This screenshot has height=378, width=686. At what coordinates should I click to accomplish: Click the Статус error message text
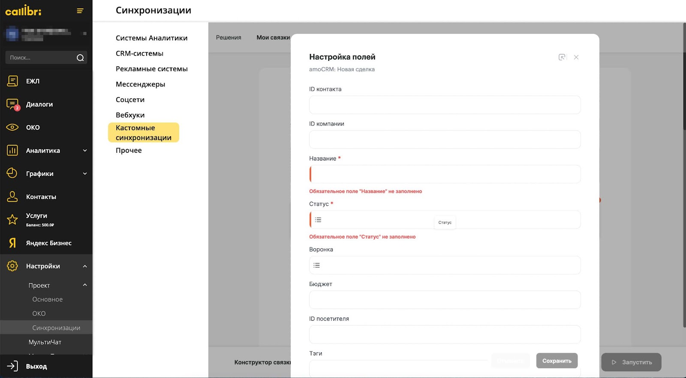click(x=362, y=237)
